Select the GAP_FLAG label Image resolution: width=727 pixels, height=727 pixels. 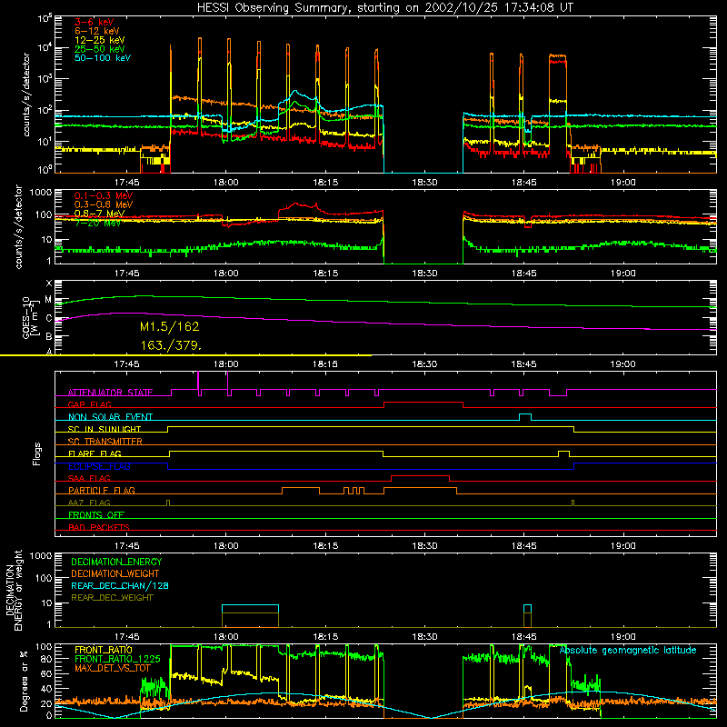coord(89,404)
